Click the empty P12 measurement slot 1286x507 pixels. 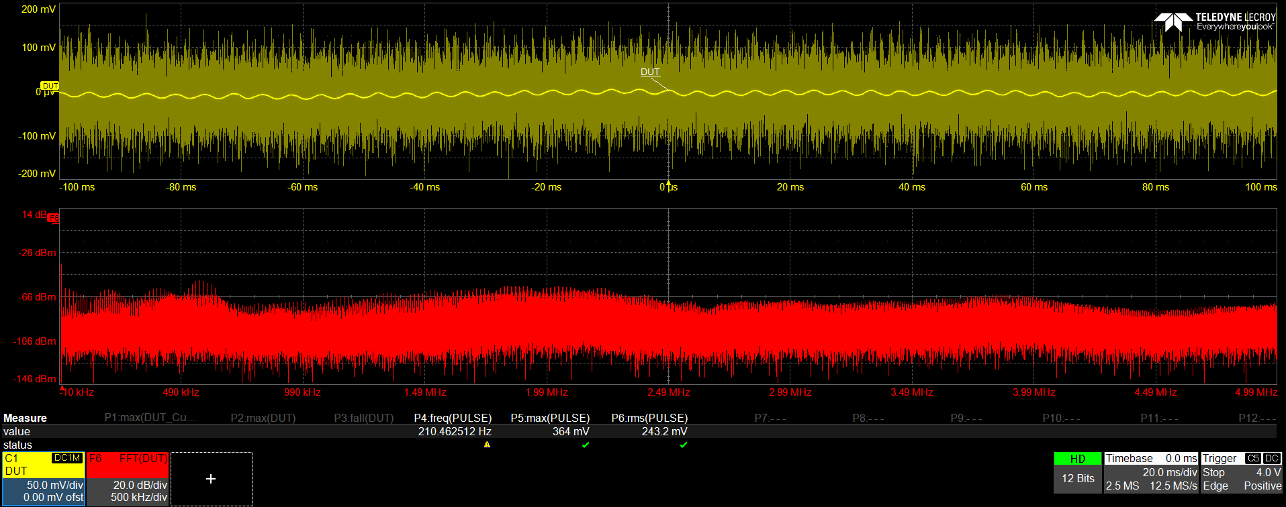[1258, 418]
